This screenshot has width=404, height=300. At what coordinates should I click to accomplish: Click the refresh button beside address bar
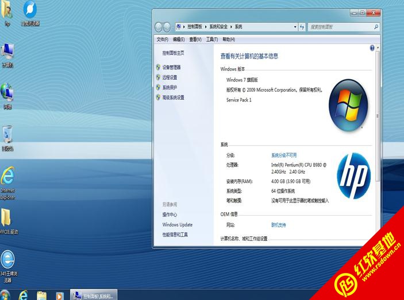[302, 27]
